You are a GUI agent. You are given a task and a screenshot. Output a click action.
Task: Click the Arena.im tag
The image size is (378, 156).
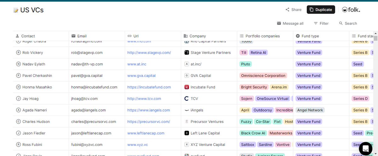click(x=279, y=87)
